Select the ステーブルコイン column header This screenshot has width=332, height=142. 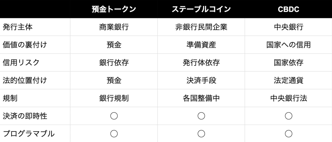(x=201, y=9)
